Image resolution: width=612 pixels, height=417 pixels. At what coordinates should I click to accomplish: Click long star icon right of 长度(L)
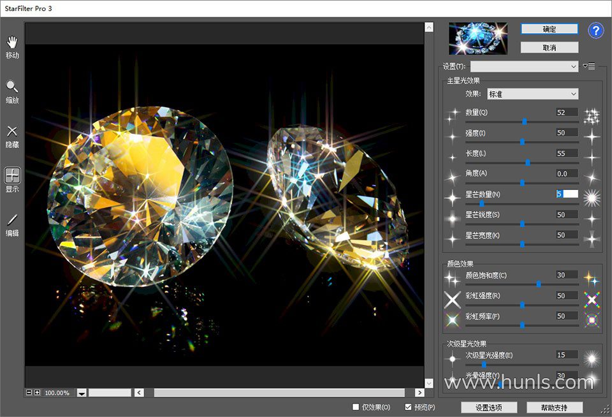pos(592,157)
